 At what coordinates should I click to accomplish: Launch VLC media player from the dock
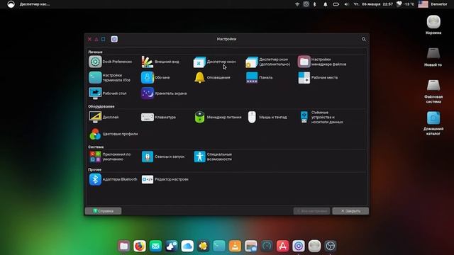[x=235, y=246]
